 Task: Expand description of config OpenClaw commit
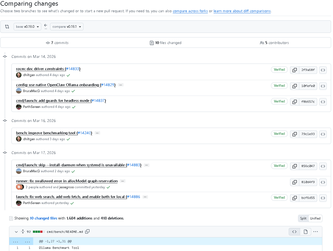coord(121,85)
